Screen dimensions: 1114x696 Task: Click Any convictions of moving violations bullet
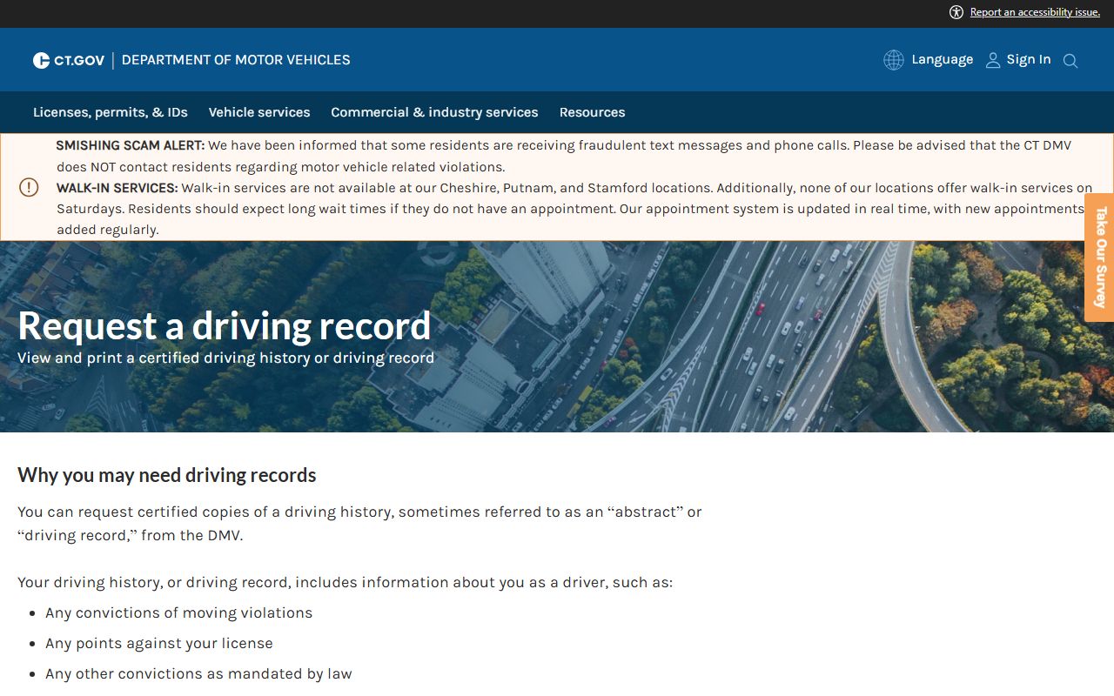coord(179,612)
